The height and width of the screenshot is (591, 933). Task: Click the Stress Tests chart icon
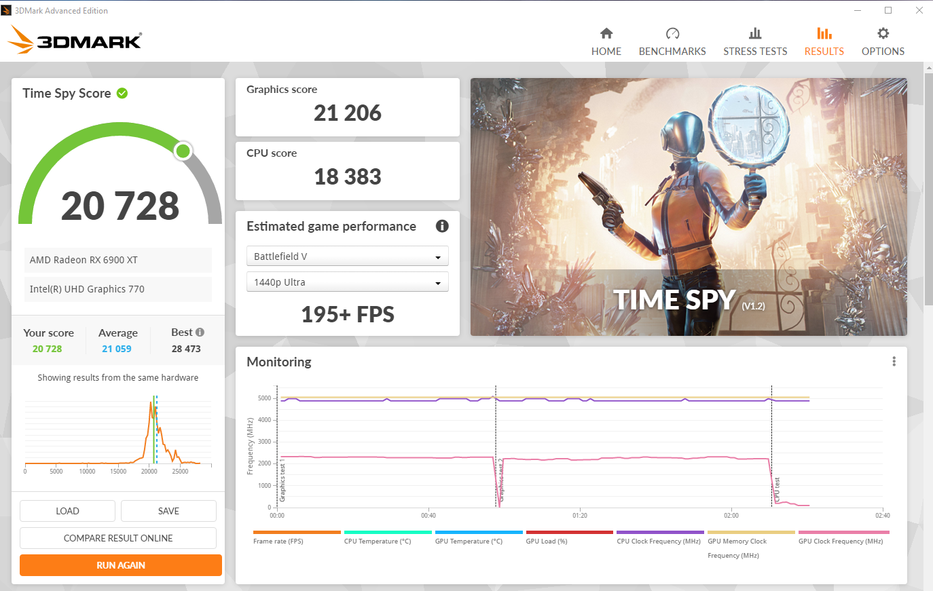[x=755, y=33]
